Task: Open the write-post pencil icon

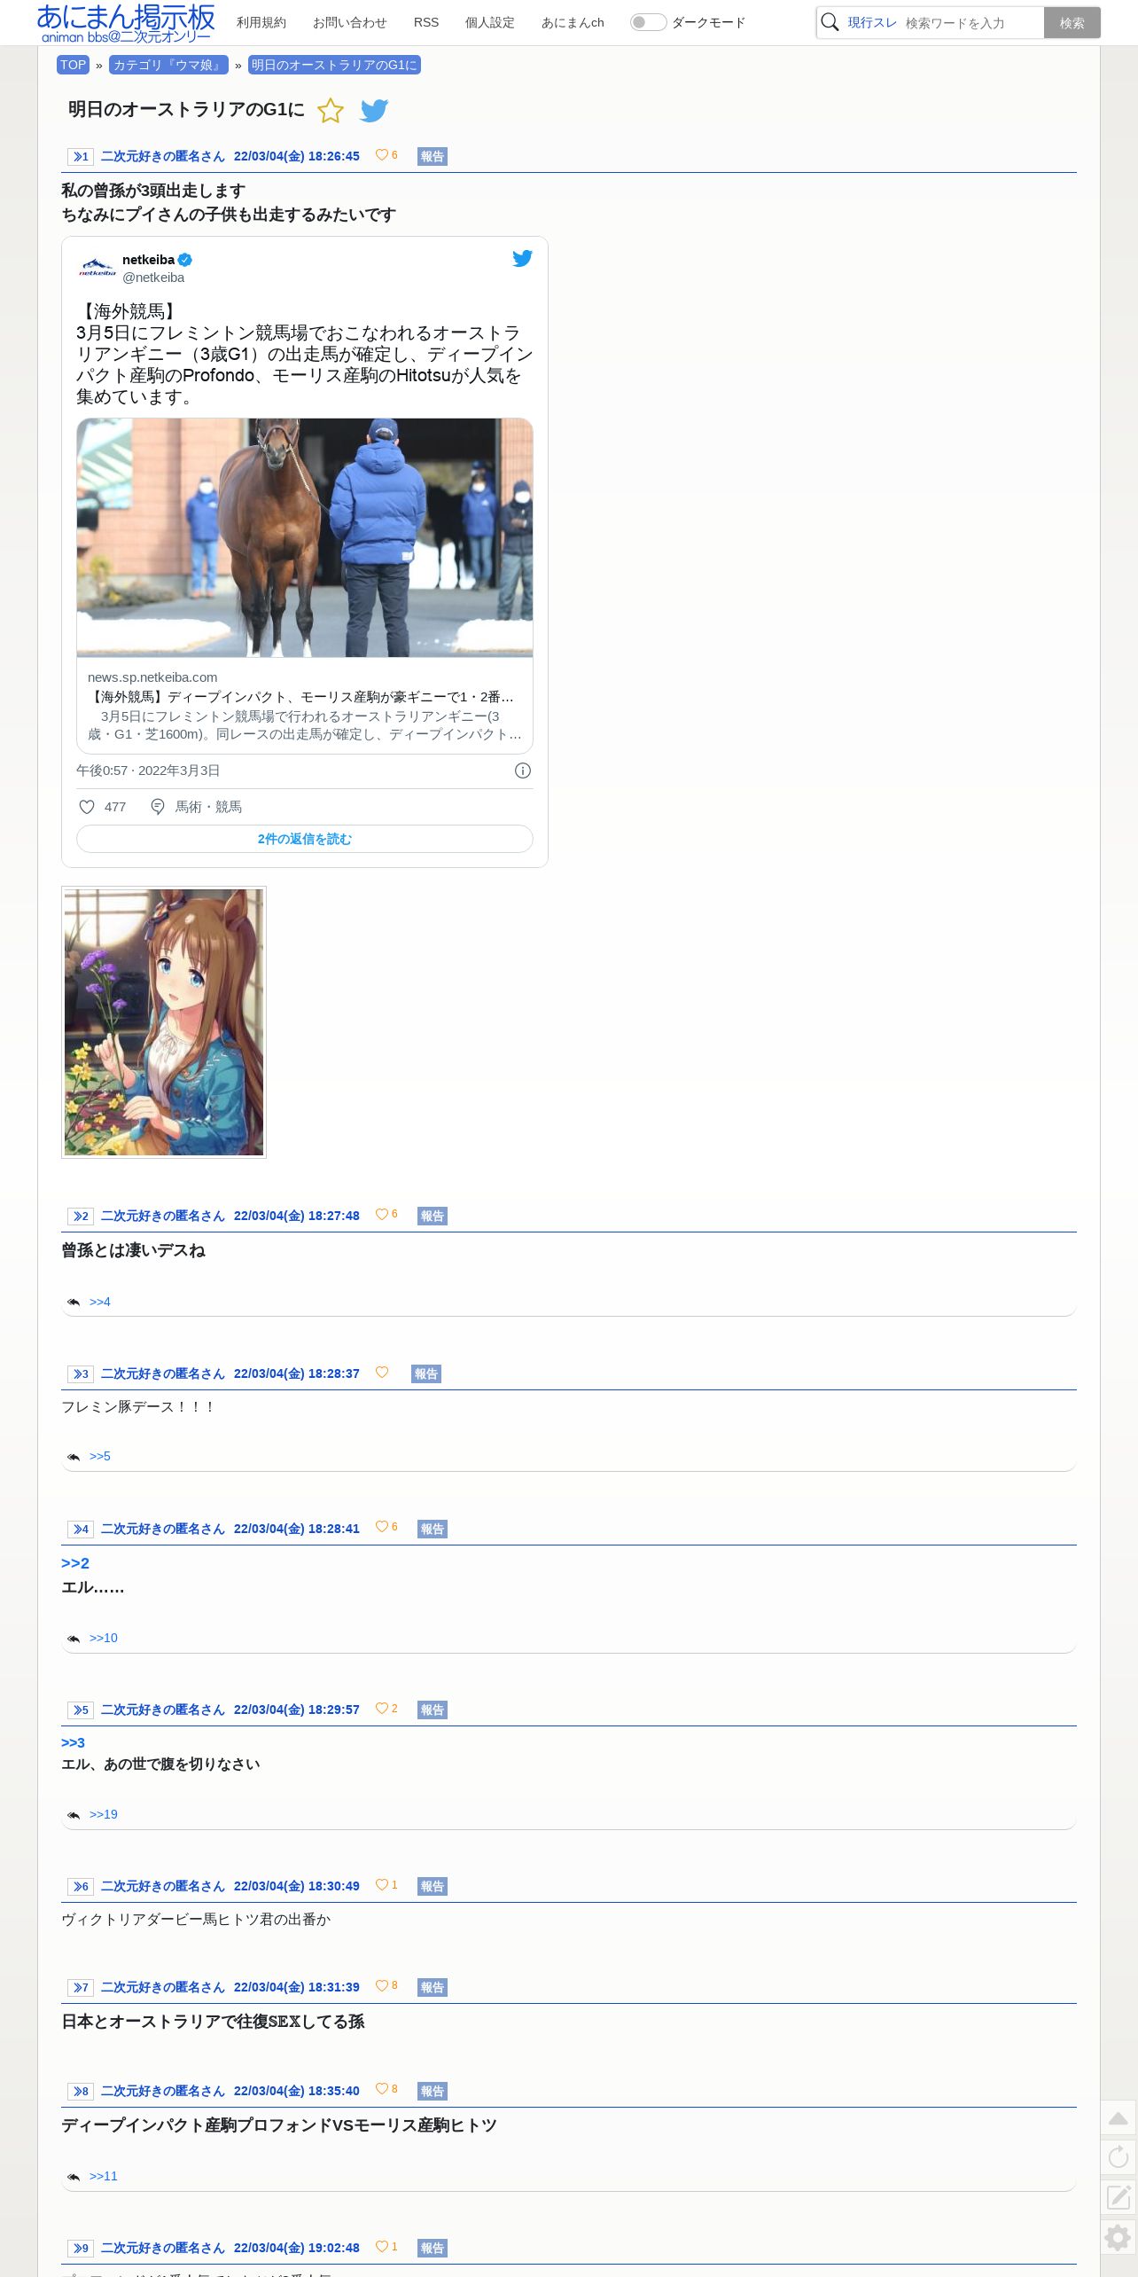Action: [1119, 2197]
